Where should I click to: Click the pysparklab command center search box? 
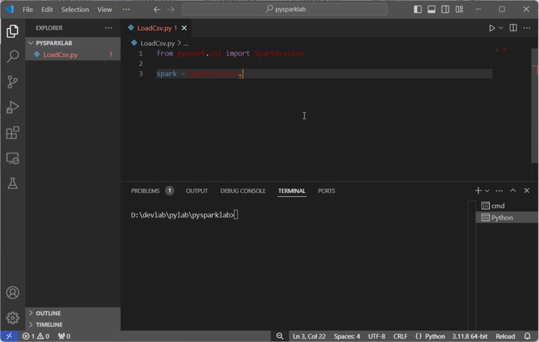(x=284, y=9)
